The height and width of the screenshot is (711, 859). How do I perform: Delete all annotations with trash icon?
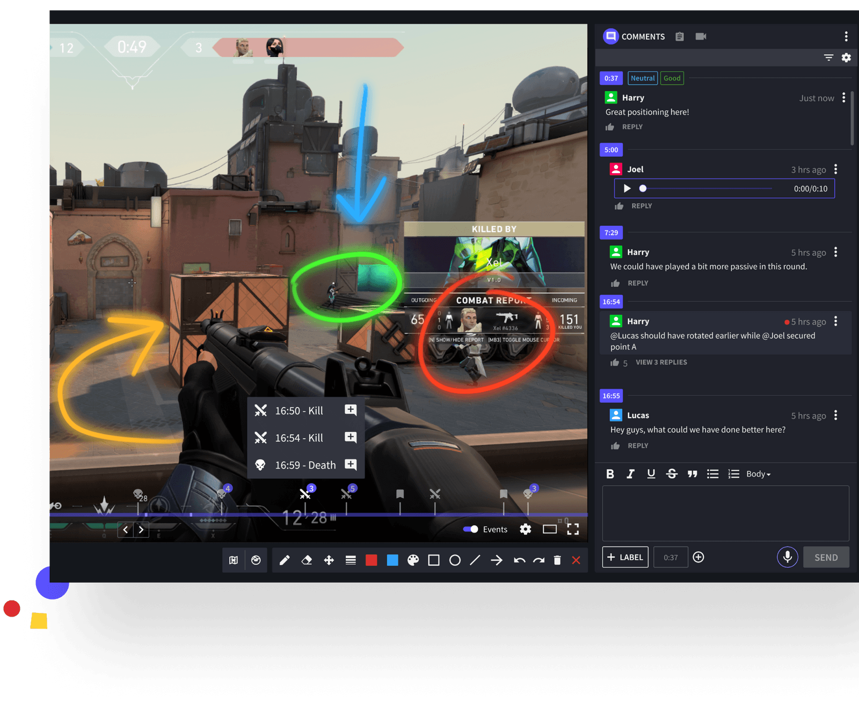point(557,560)
